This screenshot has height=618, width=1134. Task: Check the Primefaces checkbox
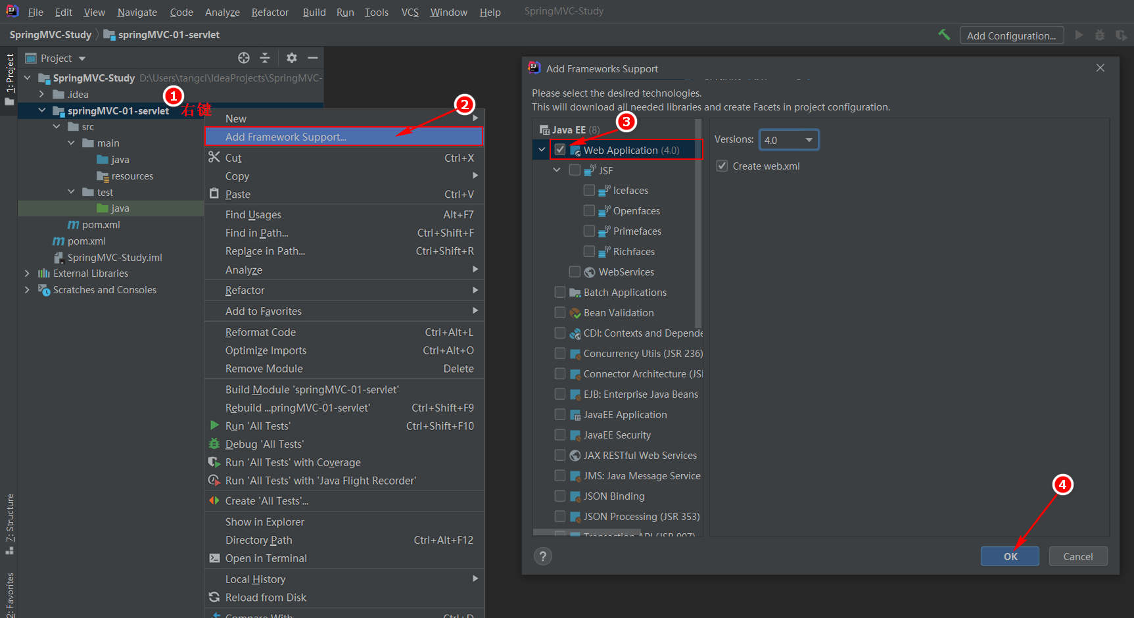click(589, 231)
